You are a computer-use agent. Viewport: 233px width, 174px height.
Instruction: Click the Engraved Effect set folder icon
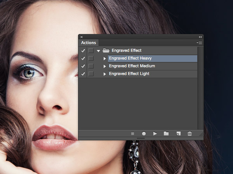106,50
